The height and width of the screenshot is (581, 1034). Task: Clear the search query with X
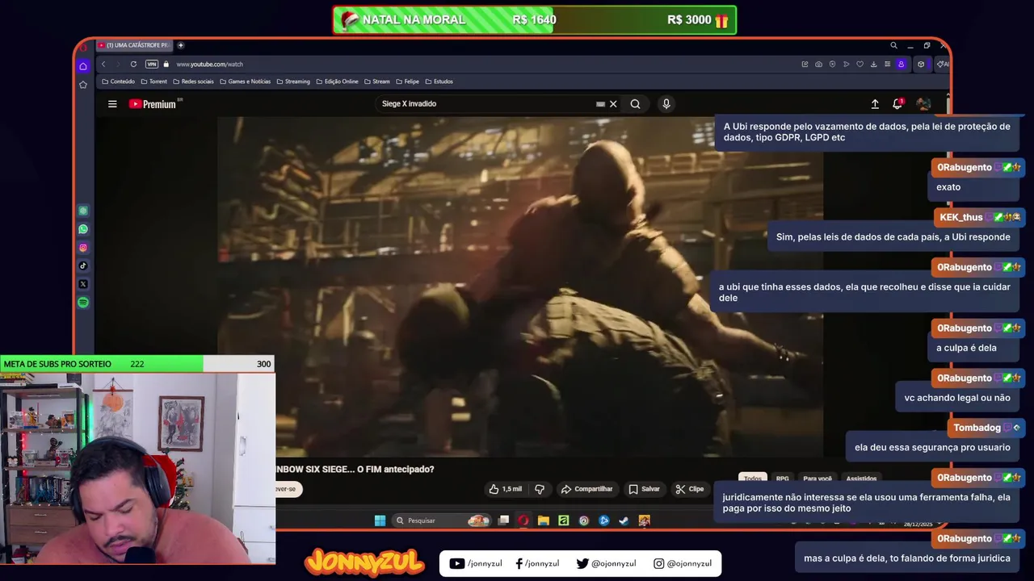613,104
